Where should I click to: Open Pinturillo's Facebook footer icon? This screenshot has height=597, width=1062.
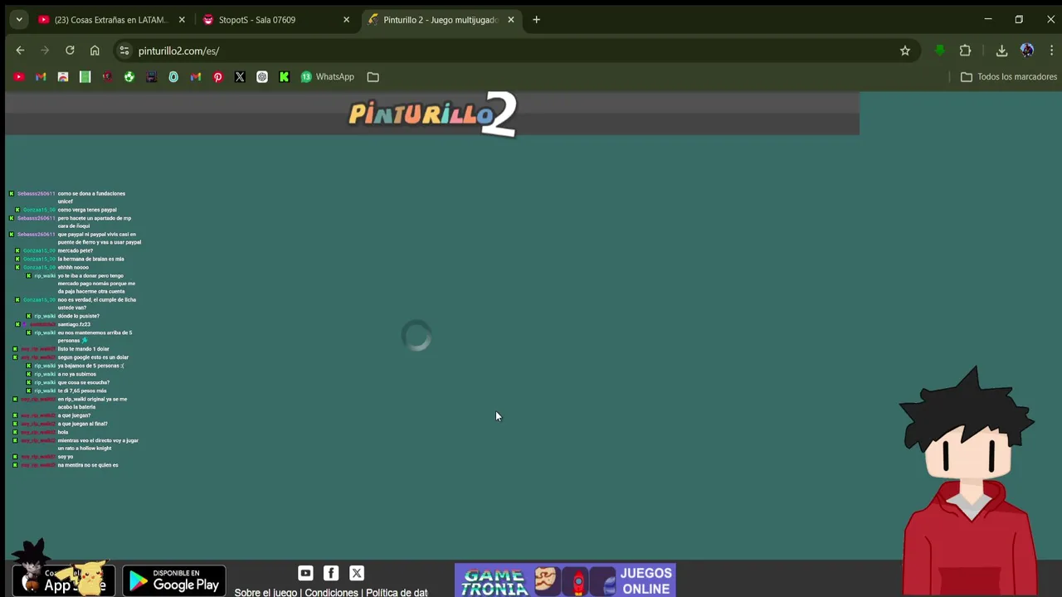coord(331,573)
